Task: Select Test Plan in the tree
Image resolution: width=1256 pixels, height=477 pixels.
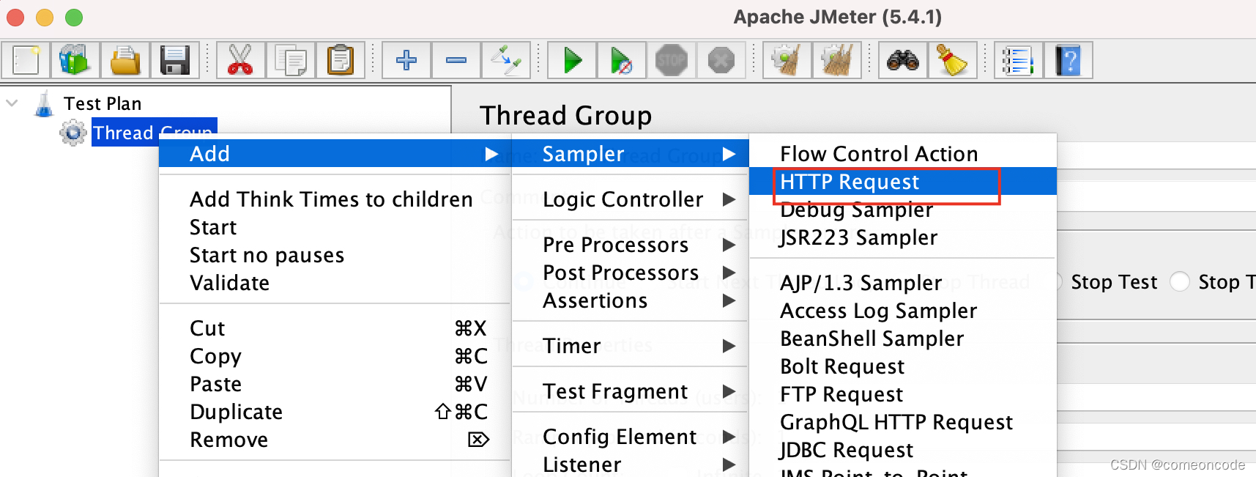Action: tap(103, 103)
